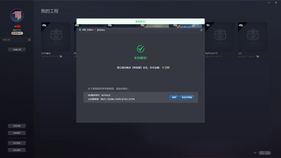Click the 复制 copy button in the payment dialog
The image size is (281, 158).
(174, 97)
